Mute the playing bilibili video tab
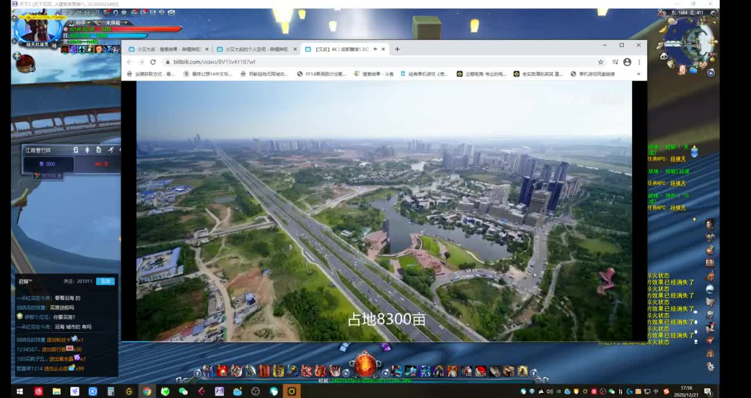Image resolution: width=751 pixels, height=398 pixels. 375,49
